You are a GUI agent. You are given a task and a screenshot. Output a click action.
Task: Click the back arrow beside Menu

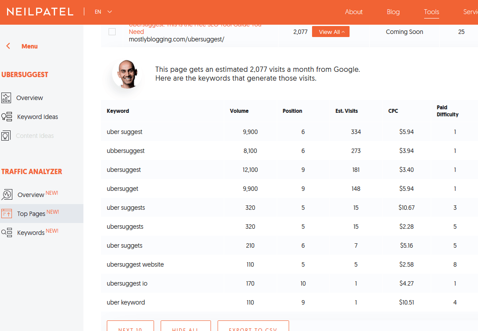(8, 46)
